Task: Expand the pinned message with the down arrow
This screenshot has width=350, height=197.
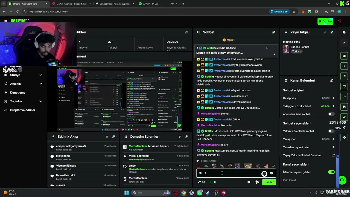Action: [x=274, y=54]
